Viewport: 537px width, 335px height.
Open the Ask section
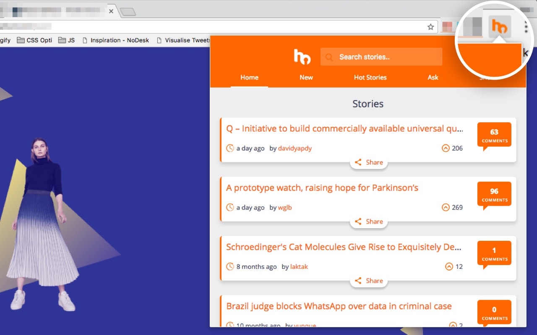point(433,77)
